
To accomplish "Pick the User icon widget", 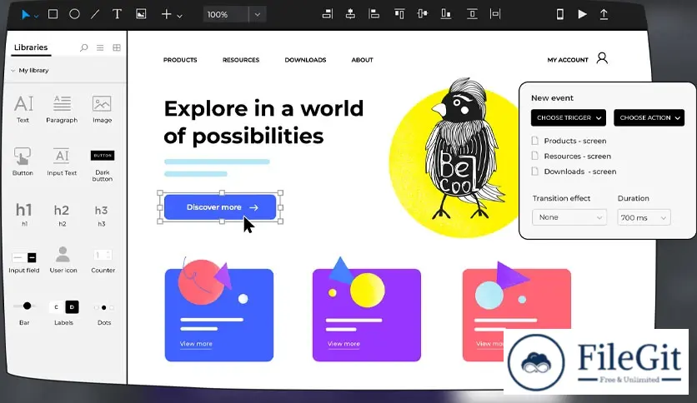I will 63,260.
